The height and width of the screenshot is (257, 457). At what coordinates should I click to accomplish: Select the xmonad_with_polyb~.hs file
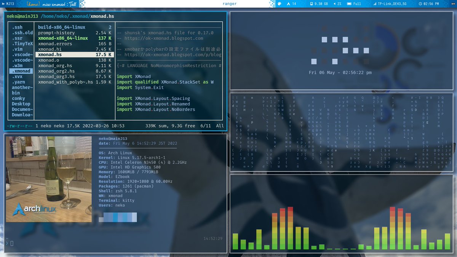pos(75,82)
